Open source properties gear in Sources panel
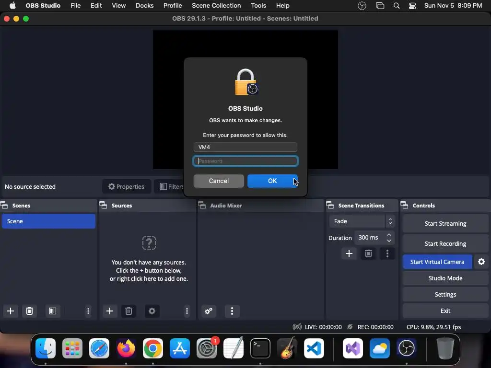The image size is (491, 368). pyautogui.click(x=152, y=311)
